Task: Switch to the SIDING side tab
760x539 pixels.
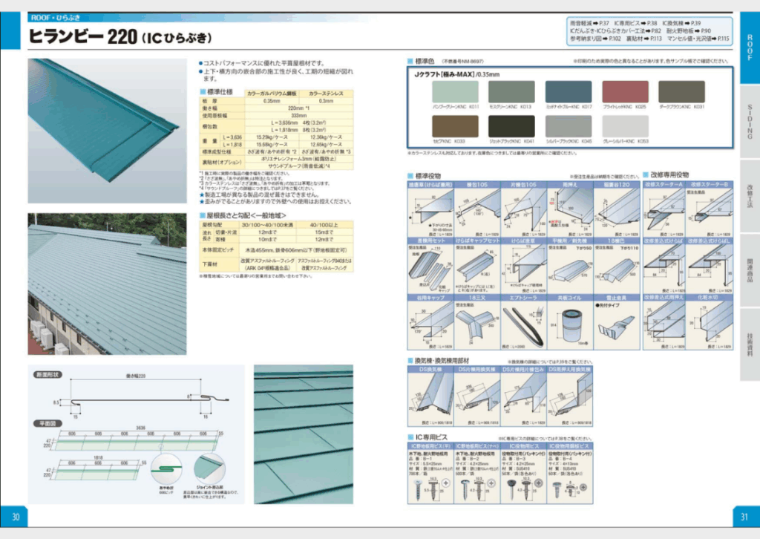Action: [749, 122]
